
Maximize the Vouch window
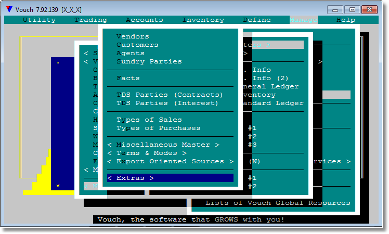pyautogui.click(x=352, y=10)
